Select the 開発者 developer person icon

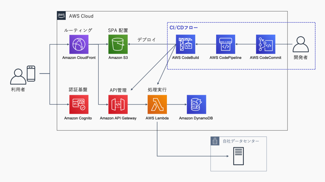pos(301,45)
